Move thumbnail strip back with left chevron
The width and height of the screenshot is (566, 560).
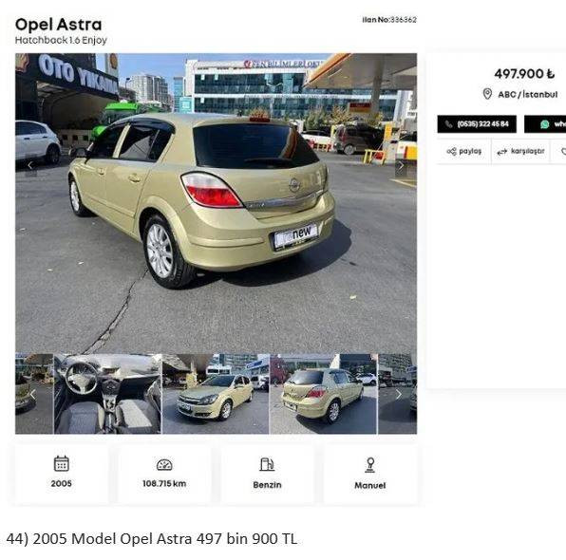pyautogui.click(x=33, y=394)
